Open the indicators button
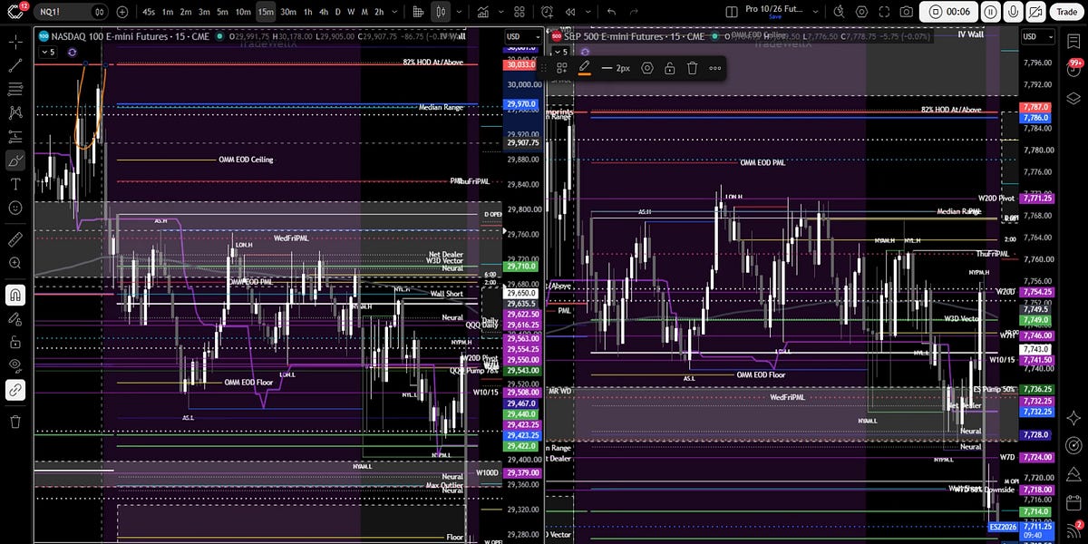The image size is (1088, 544). (484, 12)
